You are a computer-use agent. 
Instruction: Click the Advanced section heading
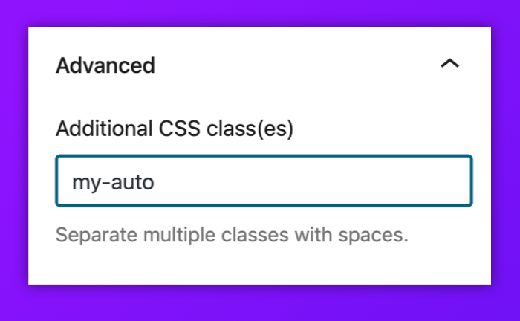coord(105,65)
